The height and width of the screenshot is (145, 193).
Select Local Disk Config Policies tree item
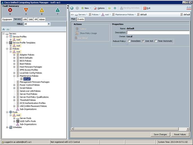click(x=31, y=73)
